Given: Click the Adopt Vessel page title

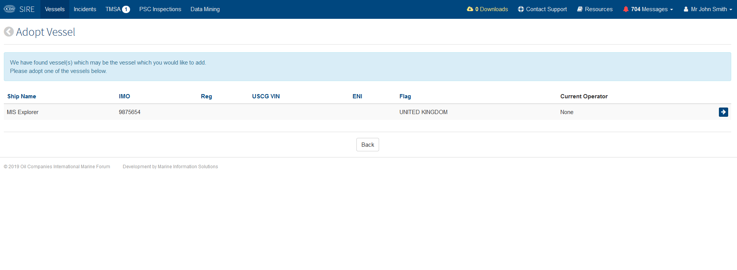Looking at the screenshot, I should click(x=45, y=32).
